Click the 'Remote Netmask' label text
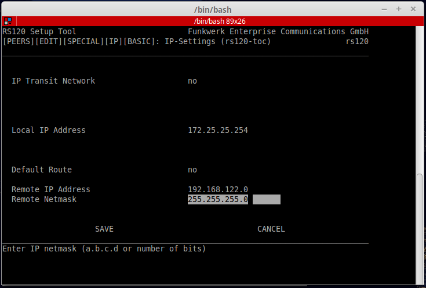 click(x=44, y=199)
